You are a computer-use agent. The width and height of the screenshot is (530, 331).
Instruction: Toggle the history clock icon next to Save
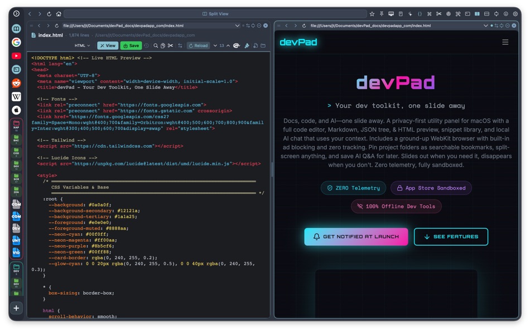(x=147, y=45)
